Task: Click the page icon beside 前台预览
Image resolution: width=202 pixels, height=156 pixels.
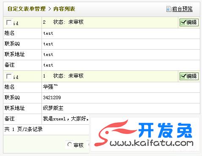Action: click(x=169, y=9)
